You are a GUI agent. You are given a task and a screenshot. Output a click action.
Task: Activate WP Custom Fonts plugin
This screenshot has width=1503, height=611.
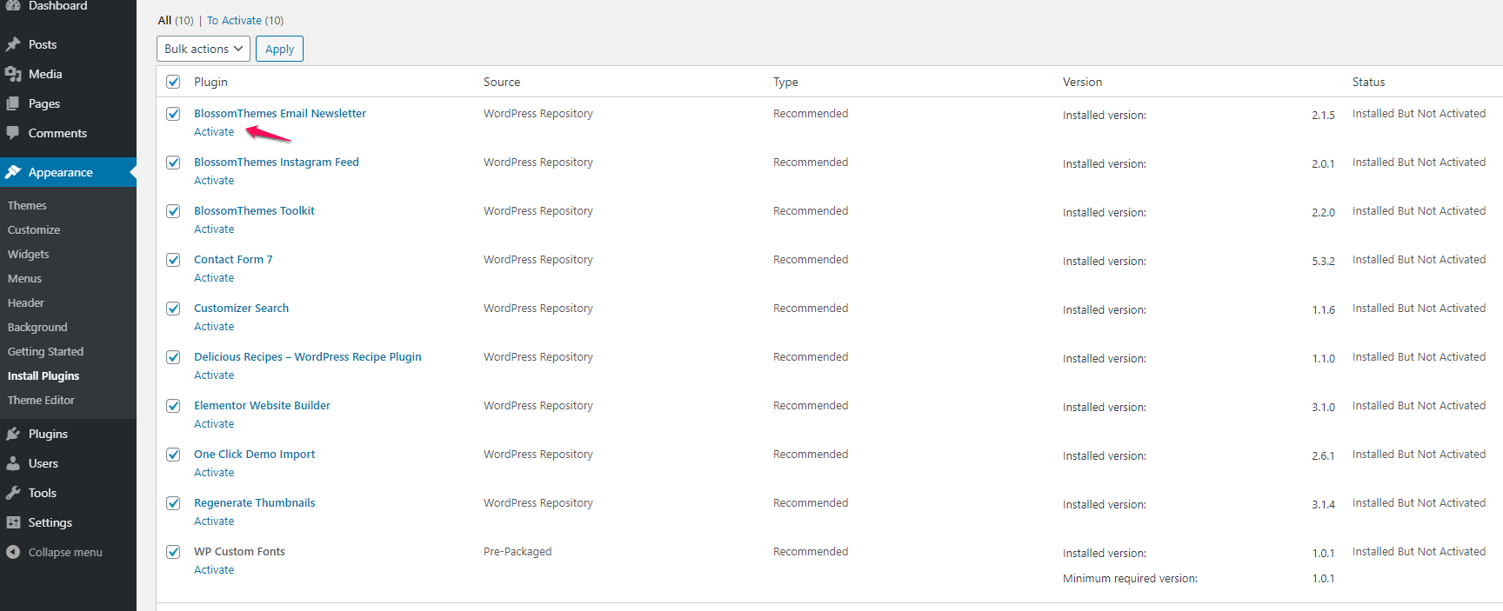[x=214, y=570]
